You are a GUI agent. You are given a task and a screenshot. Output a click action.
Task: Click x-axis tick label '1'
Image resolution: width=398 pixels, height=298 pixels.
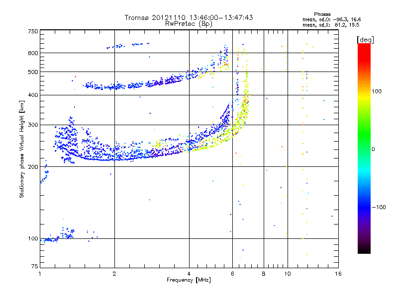40,274
